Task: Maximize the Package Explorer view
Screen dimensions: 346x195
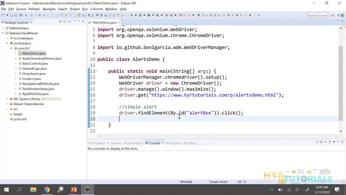Action: [83, 21]
